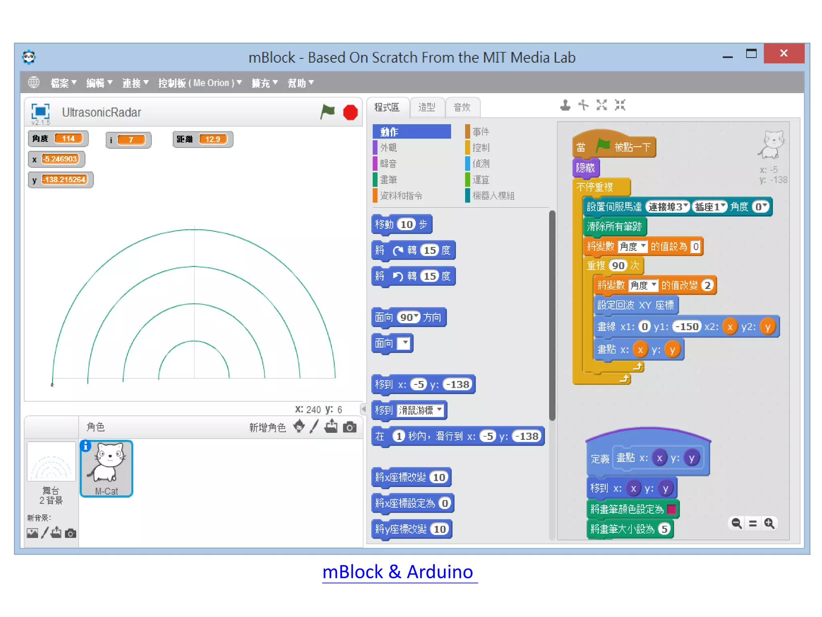Collapse the stage panel with small arrow
The width and height of the screenshot is (822, 617).
pos(363,409)
